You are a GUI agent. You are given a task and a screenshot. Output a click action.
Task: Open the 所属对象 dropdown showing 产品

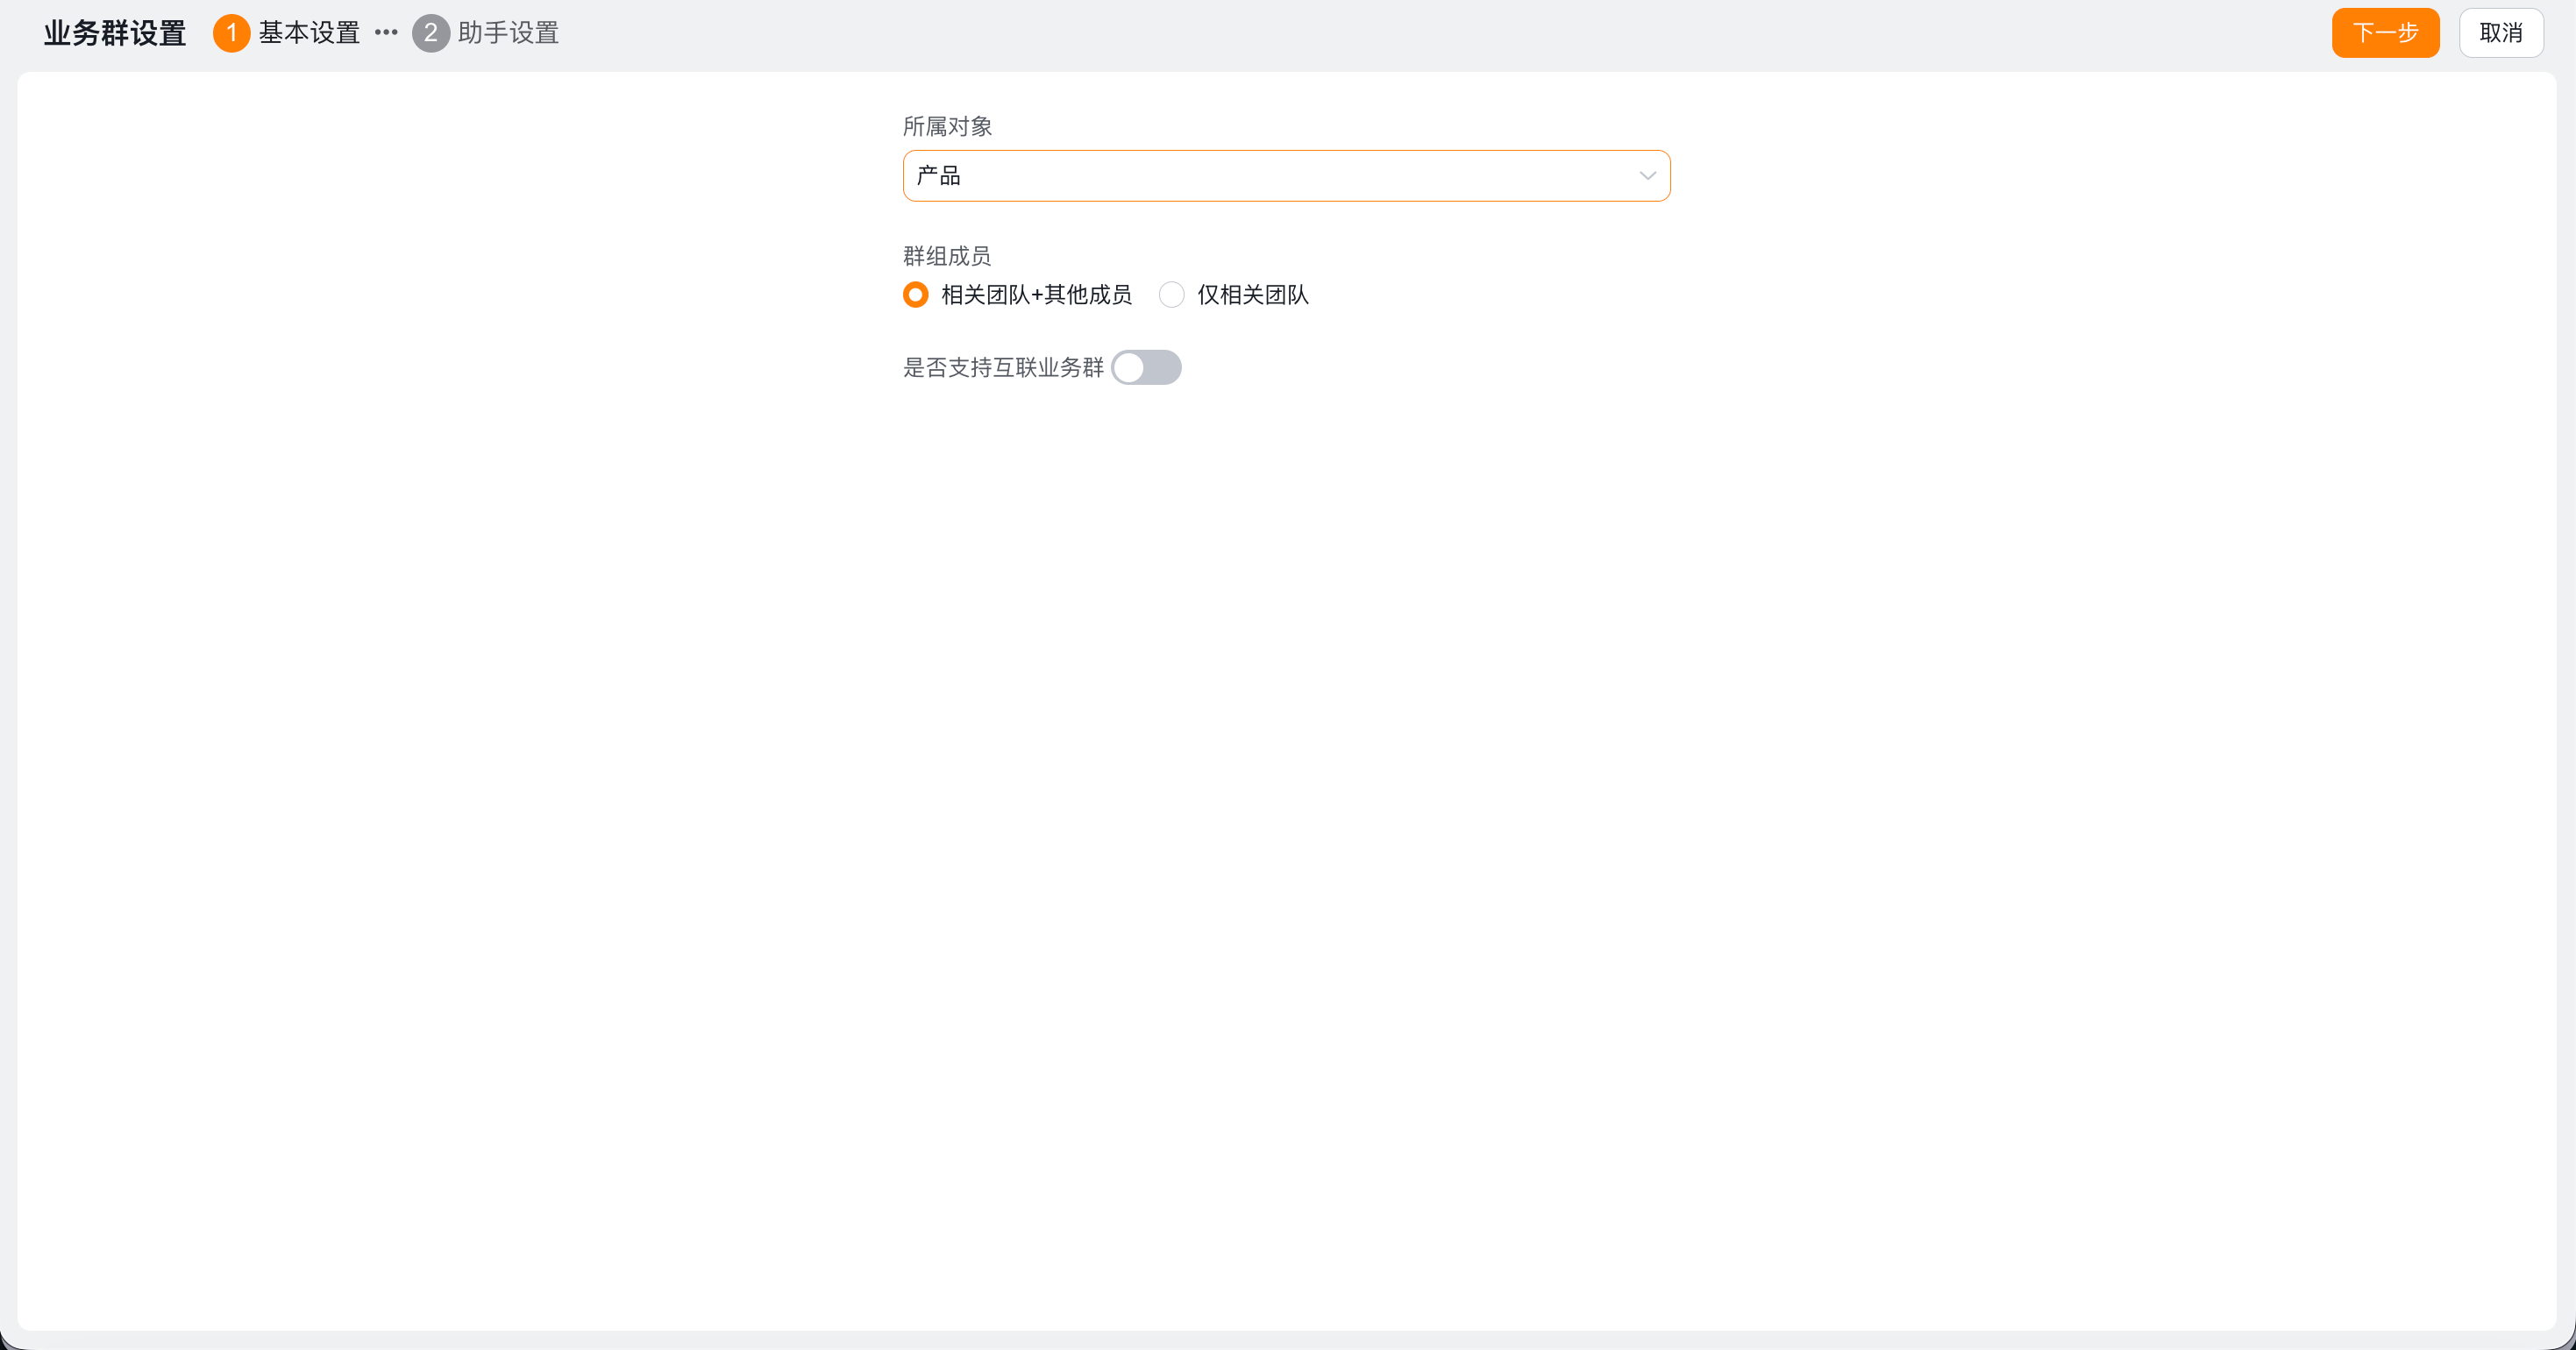(1286, 176)
